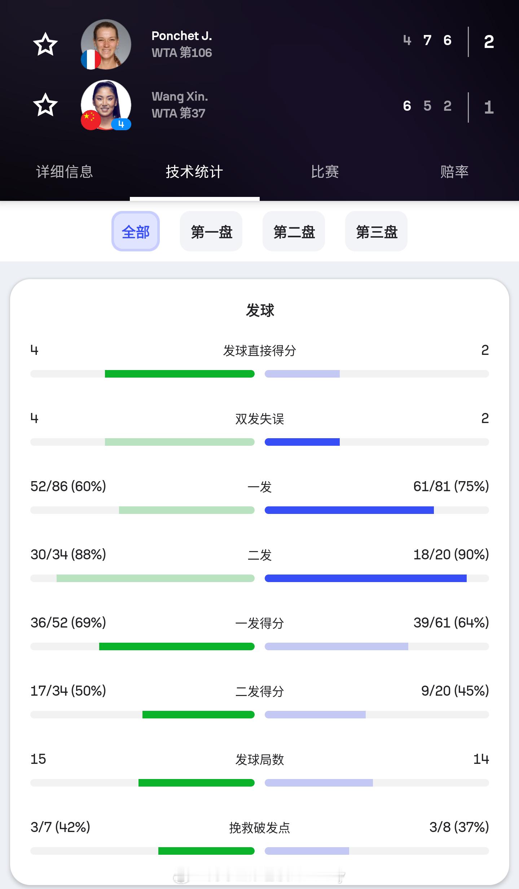Tap the Chinese flag badge
This screenshot has height=889, width=519.
91,120
